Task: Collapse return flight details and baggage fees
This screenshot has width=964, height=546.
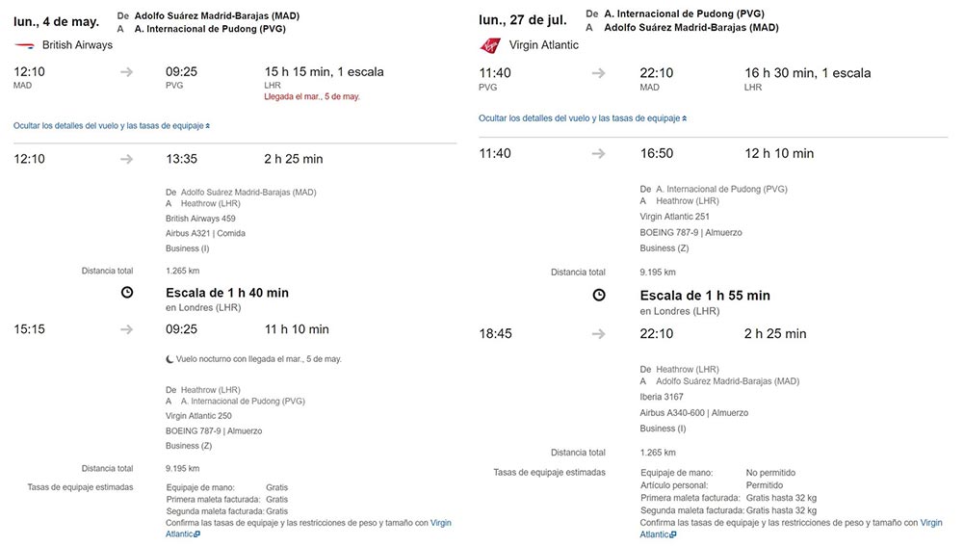Action: coord(583,118)
